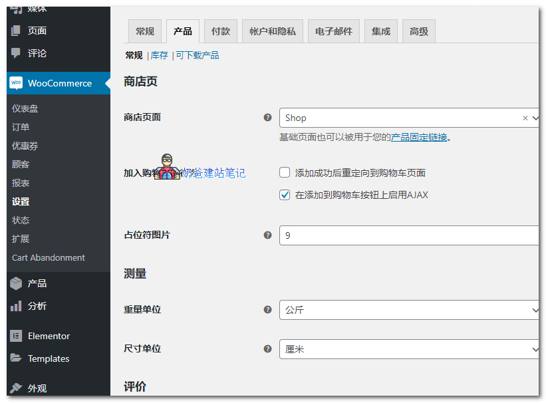Click help icon next to 占位符图片

coord(267,235)
